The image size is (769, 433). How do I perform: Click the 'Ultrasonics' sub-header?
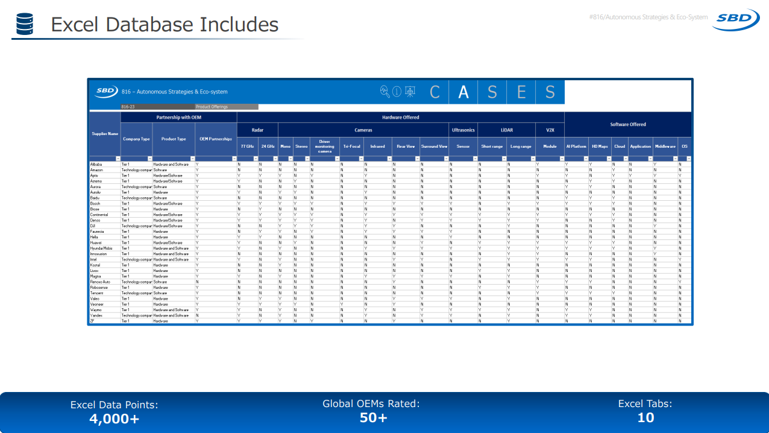(463, 130)
